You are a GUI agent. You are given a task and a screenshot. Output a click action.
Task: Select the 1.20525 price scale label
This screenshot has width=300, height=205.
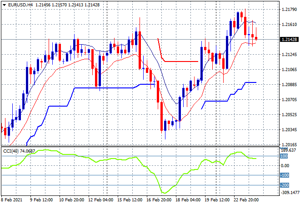[289, 115]
